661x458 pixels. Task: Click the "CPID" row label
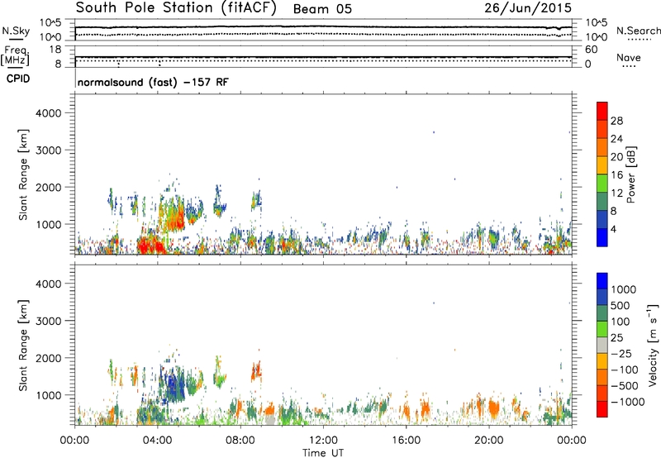coord(18,79)
